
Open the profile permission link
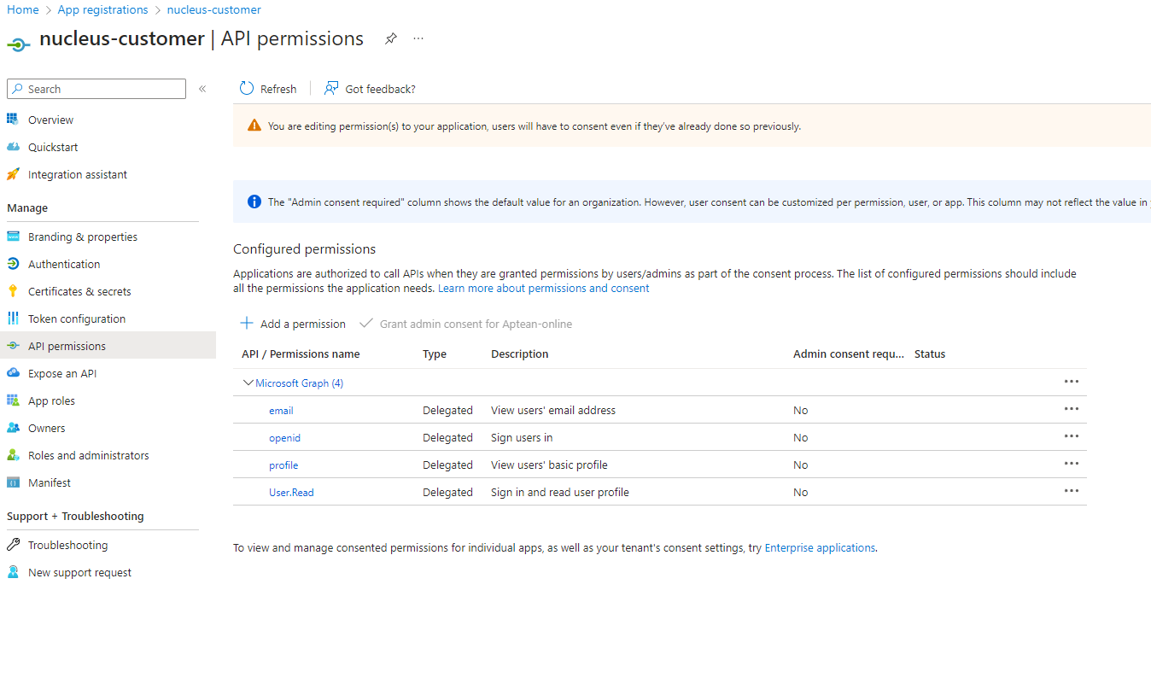point(283,465)
